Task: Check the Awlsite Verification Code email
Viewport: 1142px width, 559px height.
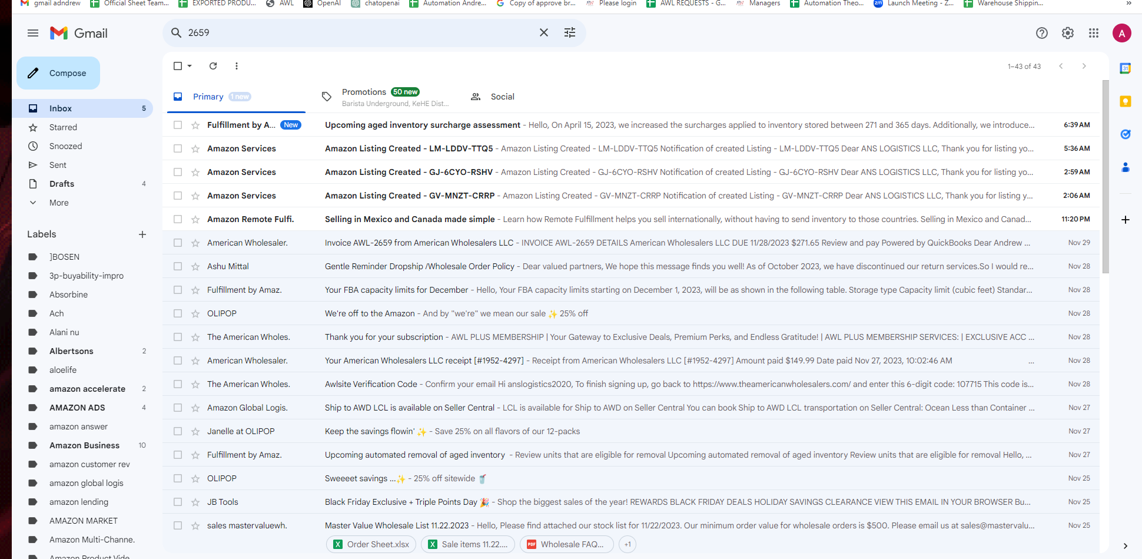Action: 178,384
